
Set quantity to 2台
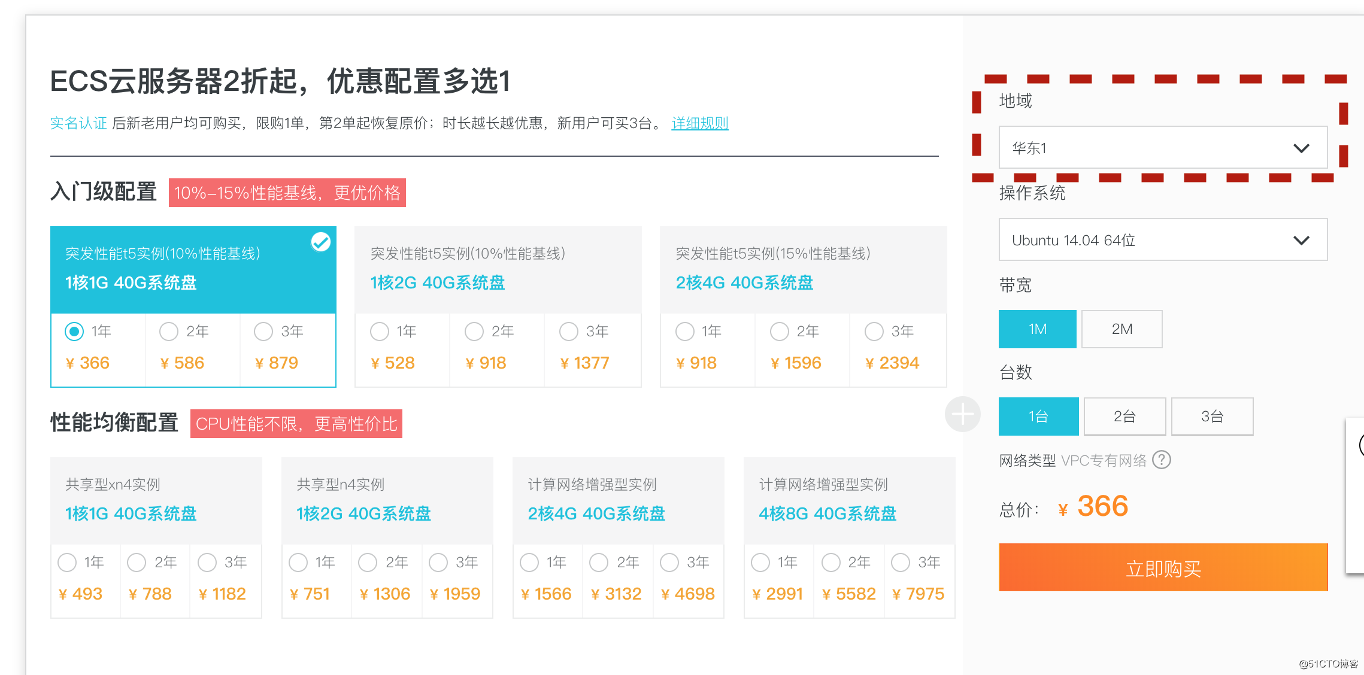[1124, 416]
